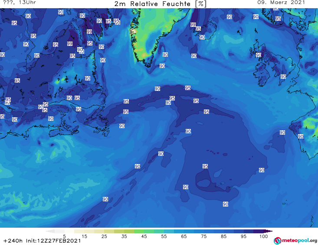Pick the dark navy colorbar segment above 95
The image size is (318, 245).
point(249,231)
